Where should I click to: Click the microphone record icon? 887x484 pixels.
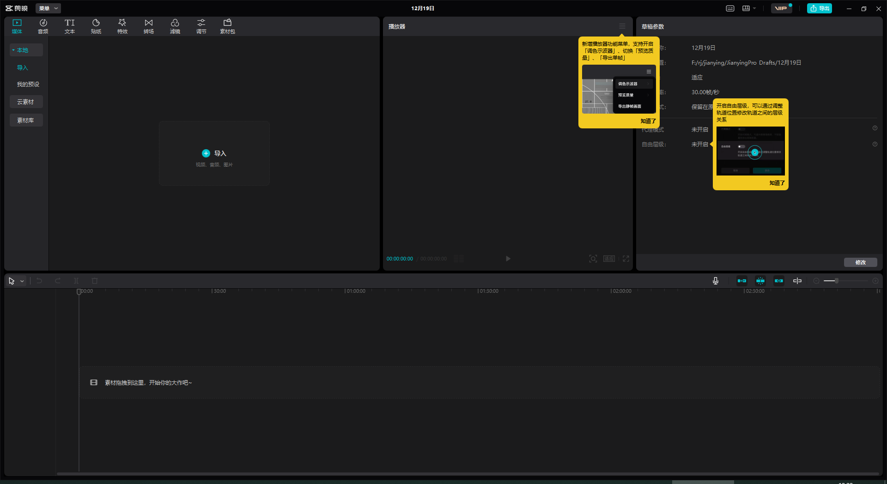click(x=716, y=281)
